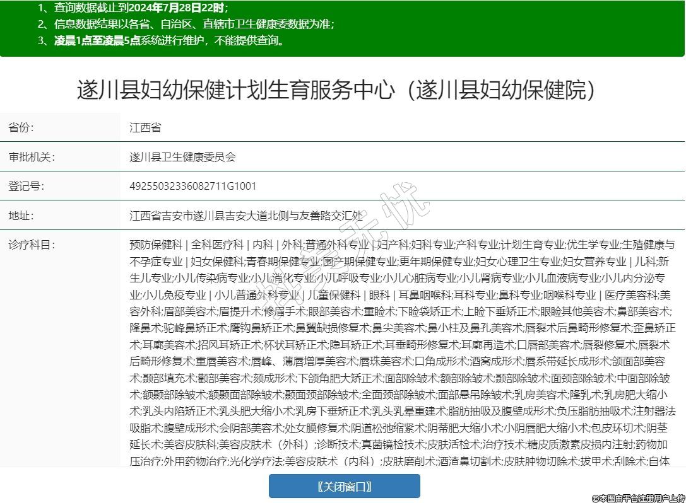Viewport: 686px width, 503px height.
Task: Click the notice line mentioning 卫生健康委数据为准
Action: [186, 25]
